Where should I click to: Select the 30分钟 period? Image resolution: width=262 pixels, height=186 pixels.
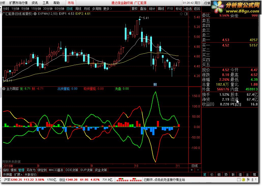(x=48, y=9)
